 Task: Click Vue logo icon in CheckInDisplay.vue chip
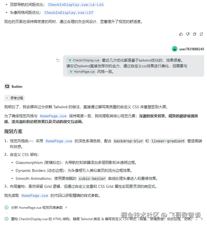coord(70,60)
